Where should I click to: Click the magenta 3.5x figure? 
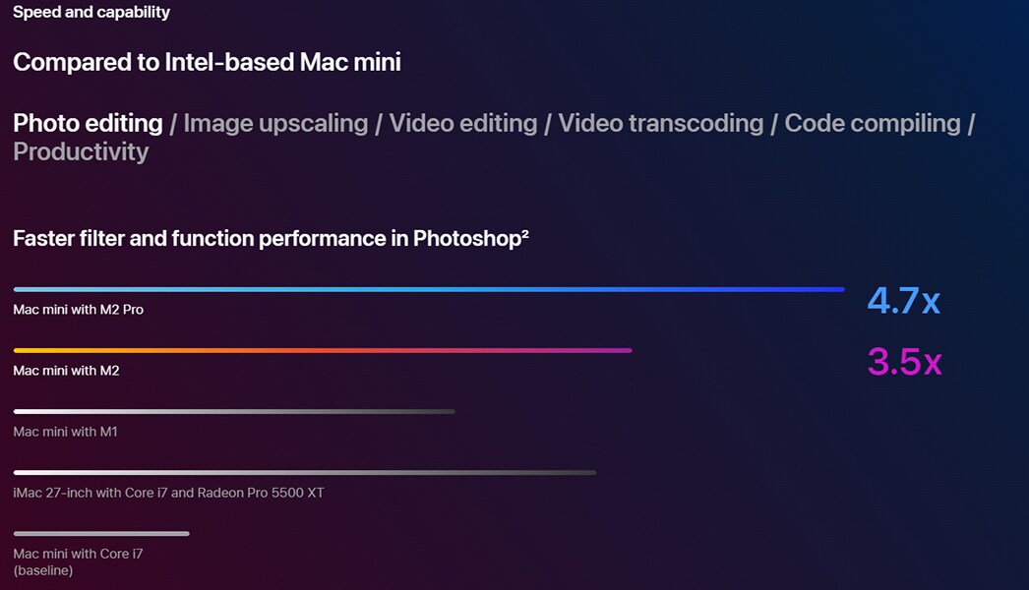904,362
